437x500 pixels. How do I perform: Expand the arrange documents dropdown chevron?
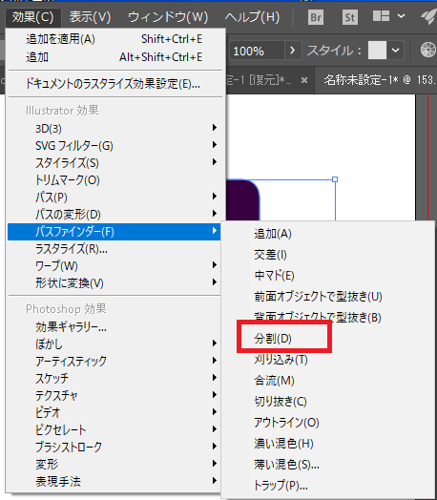tap(402, 16)
